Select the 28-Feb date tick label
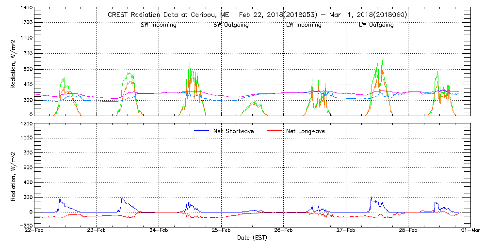This screenshot has height=242, width=485. [408, 231]
